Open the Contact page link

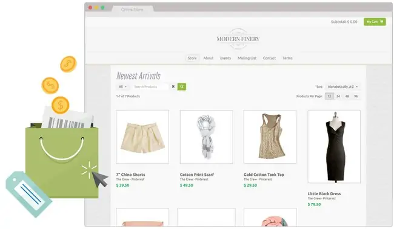tap(269, 58)
